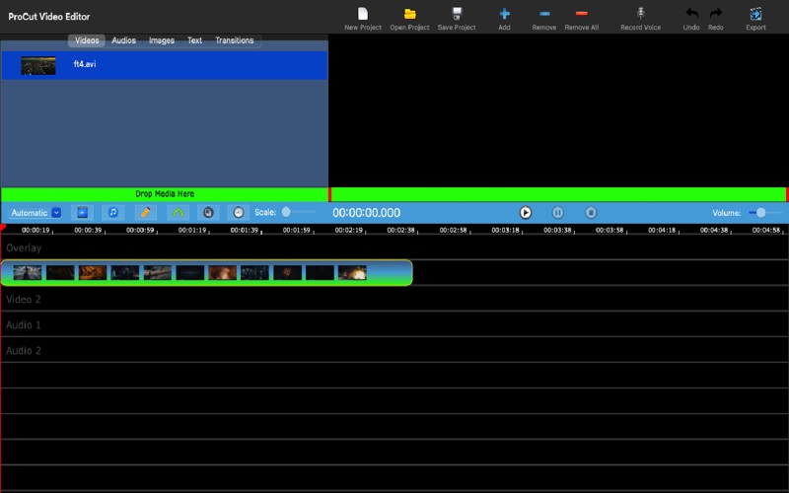Screen dimensions: 789x493
Task: Click the green preview progress bar
Action: pyautogui.click(x=557, y=194)
